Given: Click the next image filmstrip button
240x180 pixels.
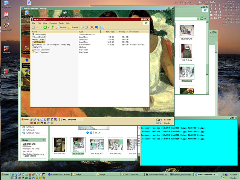Looking at the screenshot, I should pos(91,132).
